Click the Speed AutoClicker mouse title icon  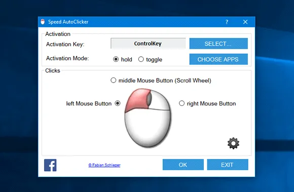[43, 22]
